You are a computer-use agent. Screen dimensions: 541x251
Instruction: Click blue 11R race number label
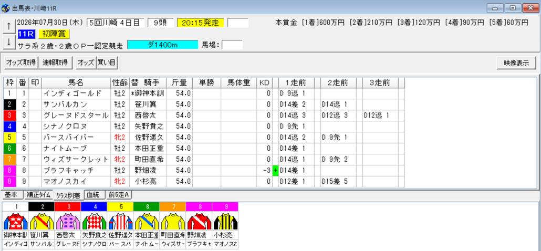[27, 34]
